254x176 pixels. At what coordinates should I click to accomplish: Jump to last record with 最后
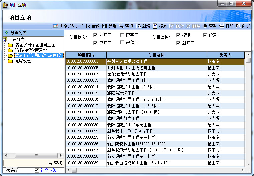tap(109, 26)
